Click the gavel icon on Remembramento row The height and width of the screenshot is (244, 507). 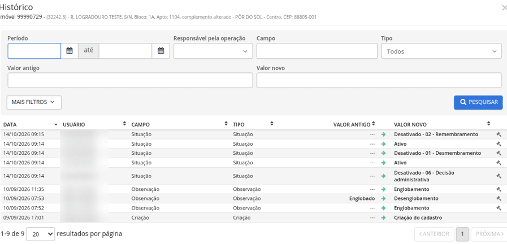pos(499,134)
